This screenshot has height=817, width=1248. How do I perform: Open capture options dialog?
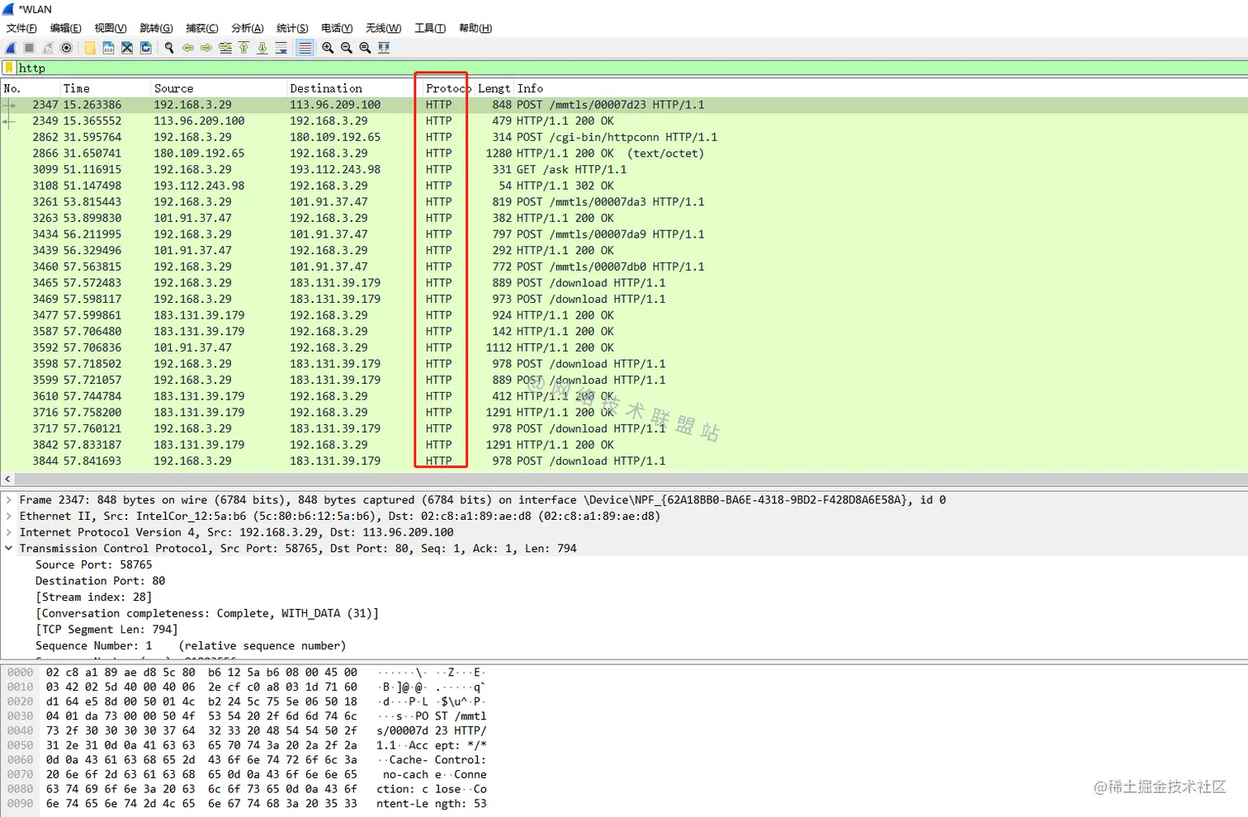pyautogui.click(x=67, y=48)
